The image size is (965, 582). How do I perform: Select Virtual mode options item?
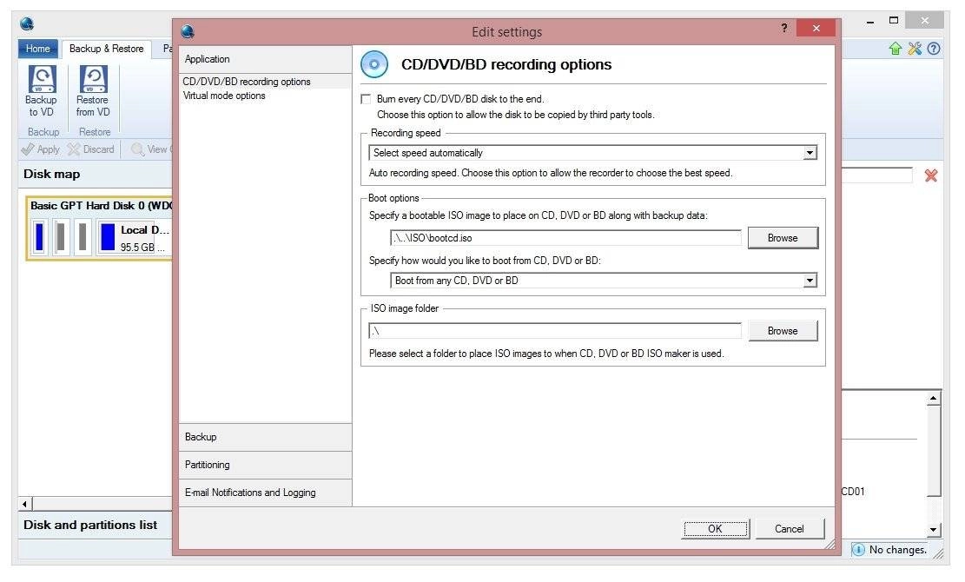point(224,96)
